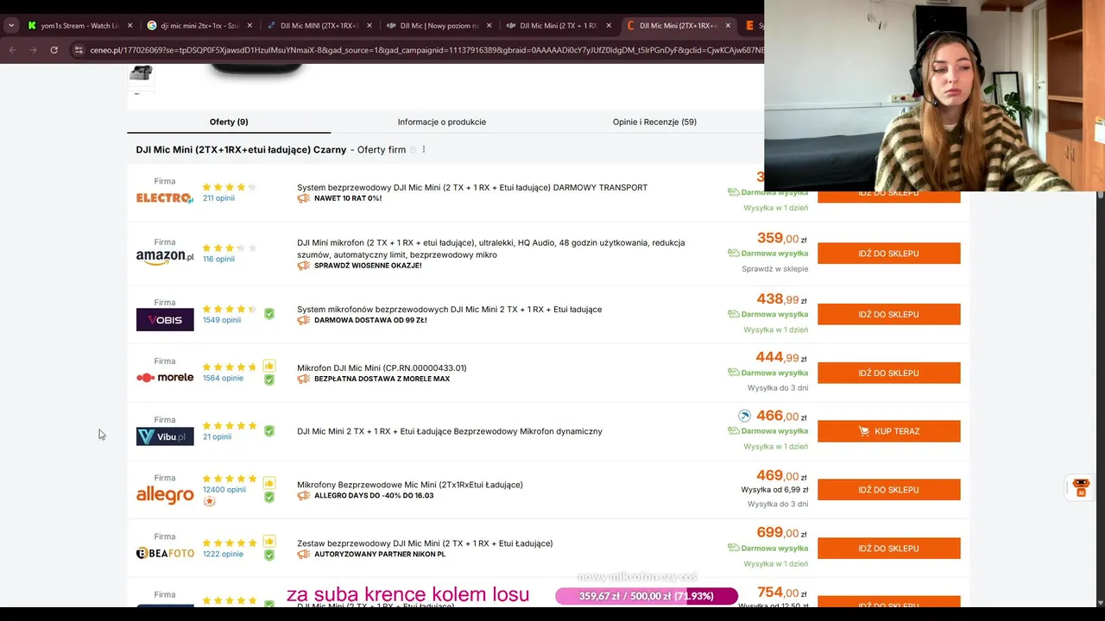Open the Oferty (9) tab
Viewport: 1105px width, 621px height.
pyautogui.click(x=229, y=122)
